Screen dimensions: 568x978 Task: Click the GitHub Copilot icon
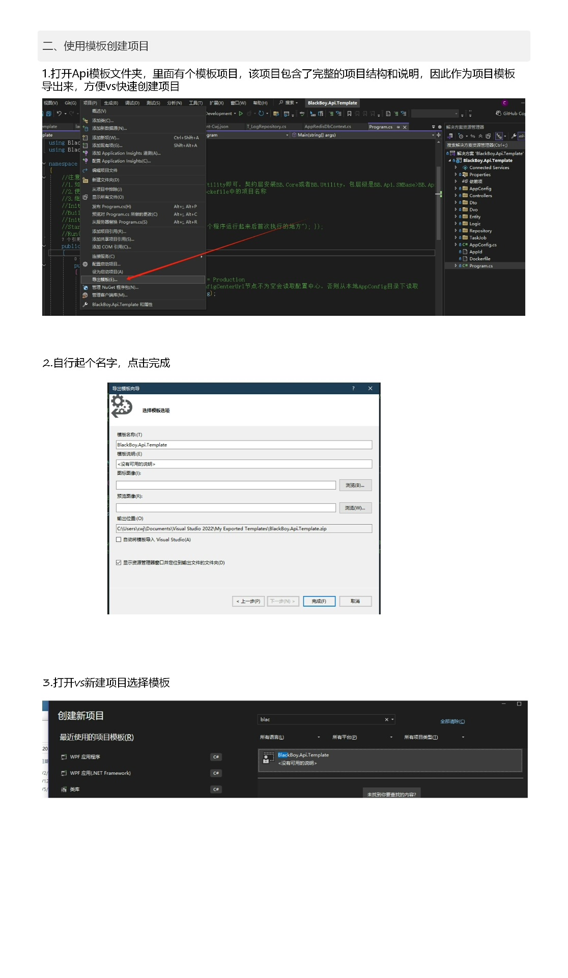pyautogui.click(x=498, y=113)
